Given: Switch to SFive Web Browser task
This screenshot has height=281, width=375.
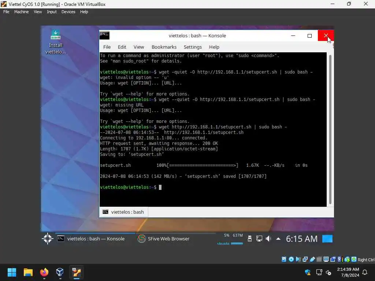Looking at the screenshot, I should [x=175, y=239].
